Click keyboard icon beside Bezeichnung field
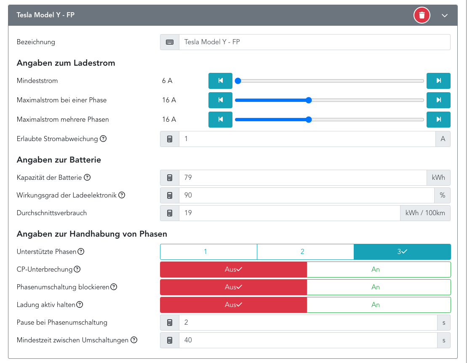467x363 pixels. coord(170,42)
